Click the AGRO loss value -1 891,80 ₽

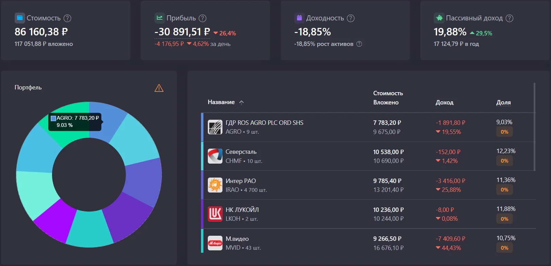pos(450,123)
